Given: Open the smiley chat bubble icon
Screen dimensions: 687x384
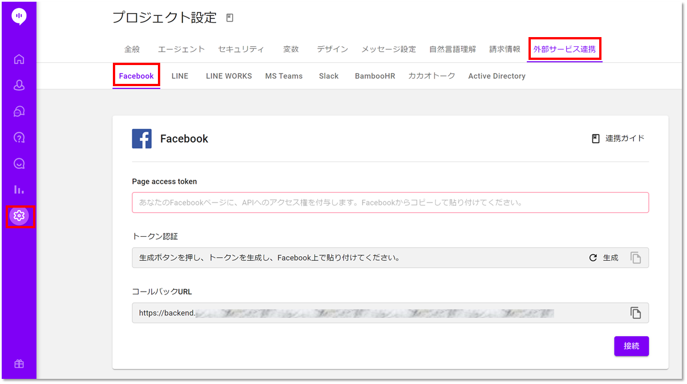Looking at the screenshot, I should [x=19, y=164].
